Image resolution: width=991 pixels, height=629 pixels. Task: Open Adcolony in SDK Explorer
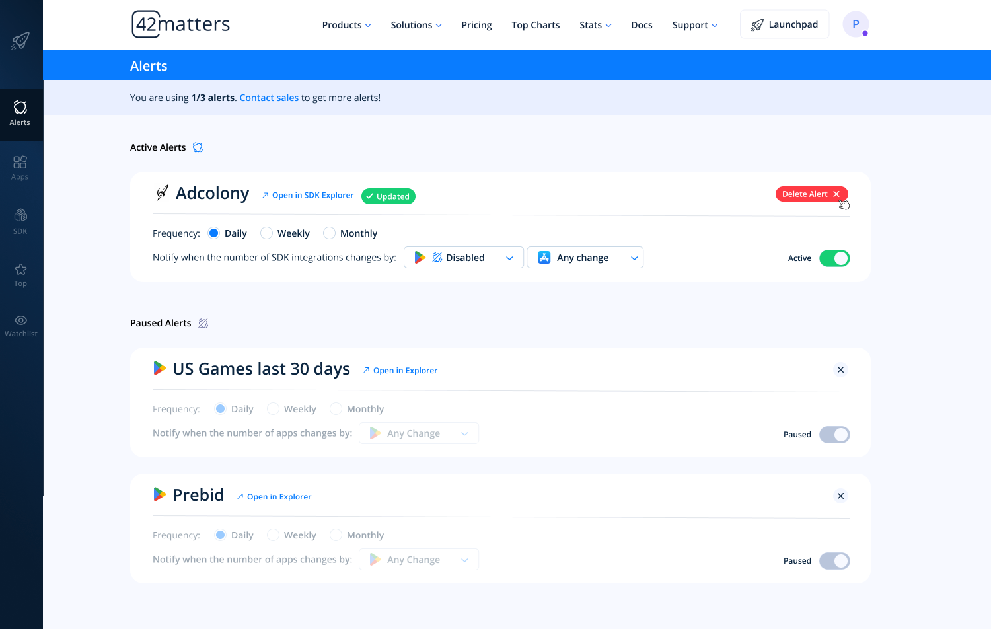[308, 195]
